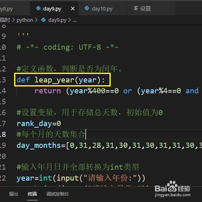The height and width of the screenshot is (202, 202).
Task: Click the Python file icon on day10.py tab
Action: (x=87, y=8)
